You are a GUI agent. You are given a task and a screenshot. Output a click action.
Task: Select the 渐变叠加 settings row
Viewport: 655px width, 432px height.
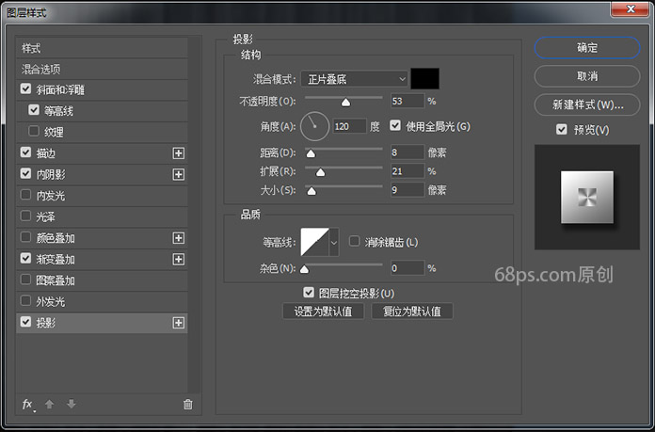coord(102,259)
